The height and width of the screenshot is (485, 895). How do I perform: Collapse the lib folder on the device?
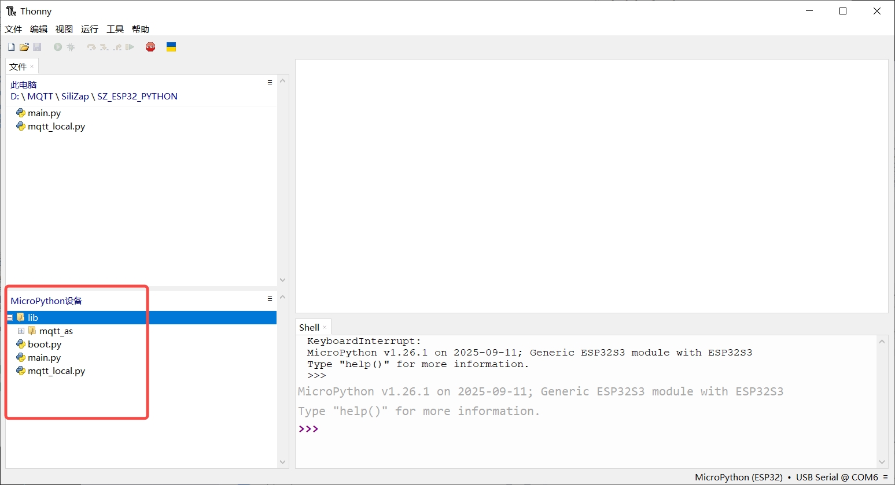point(9,317)
